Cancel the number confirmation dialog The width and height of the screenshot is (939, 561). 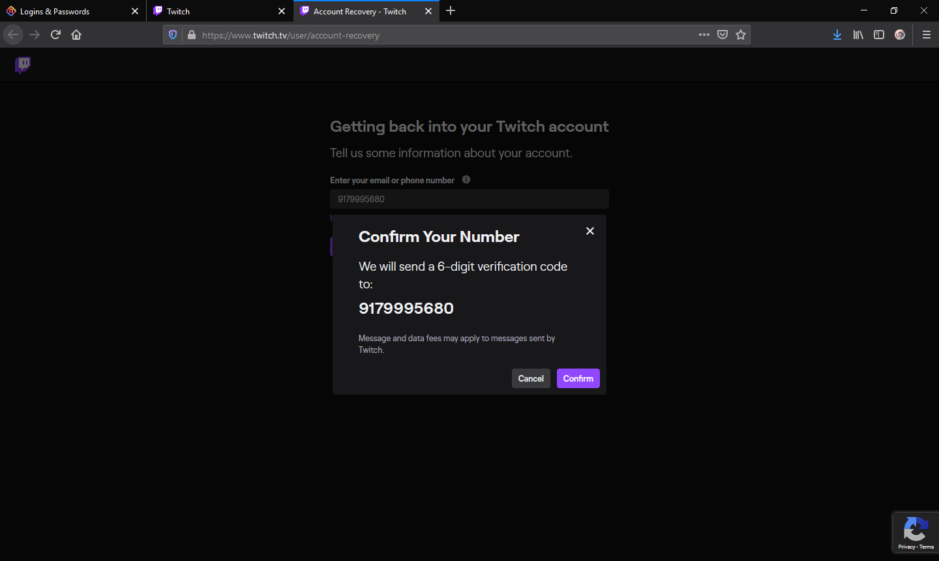(531, 378)
